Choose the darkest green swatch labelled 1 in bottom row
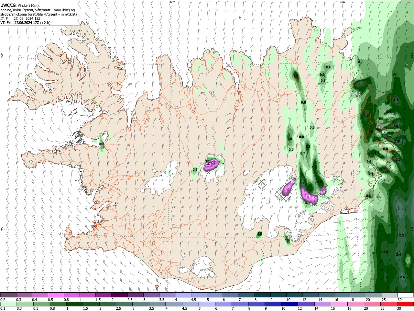The height and width of the screenshot is (311, 414). [x=74, y=304]
